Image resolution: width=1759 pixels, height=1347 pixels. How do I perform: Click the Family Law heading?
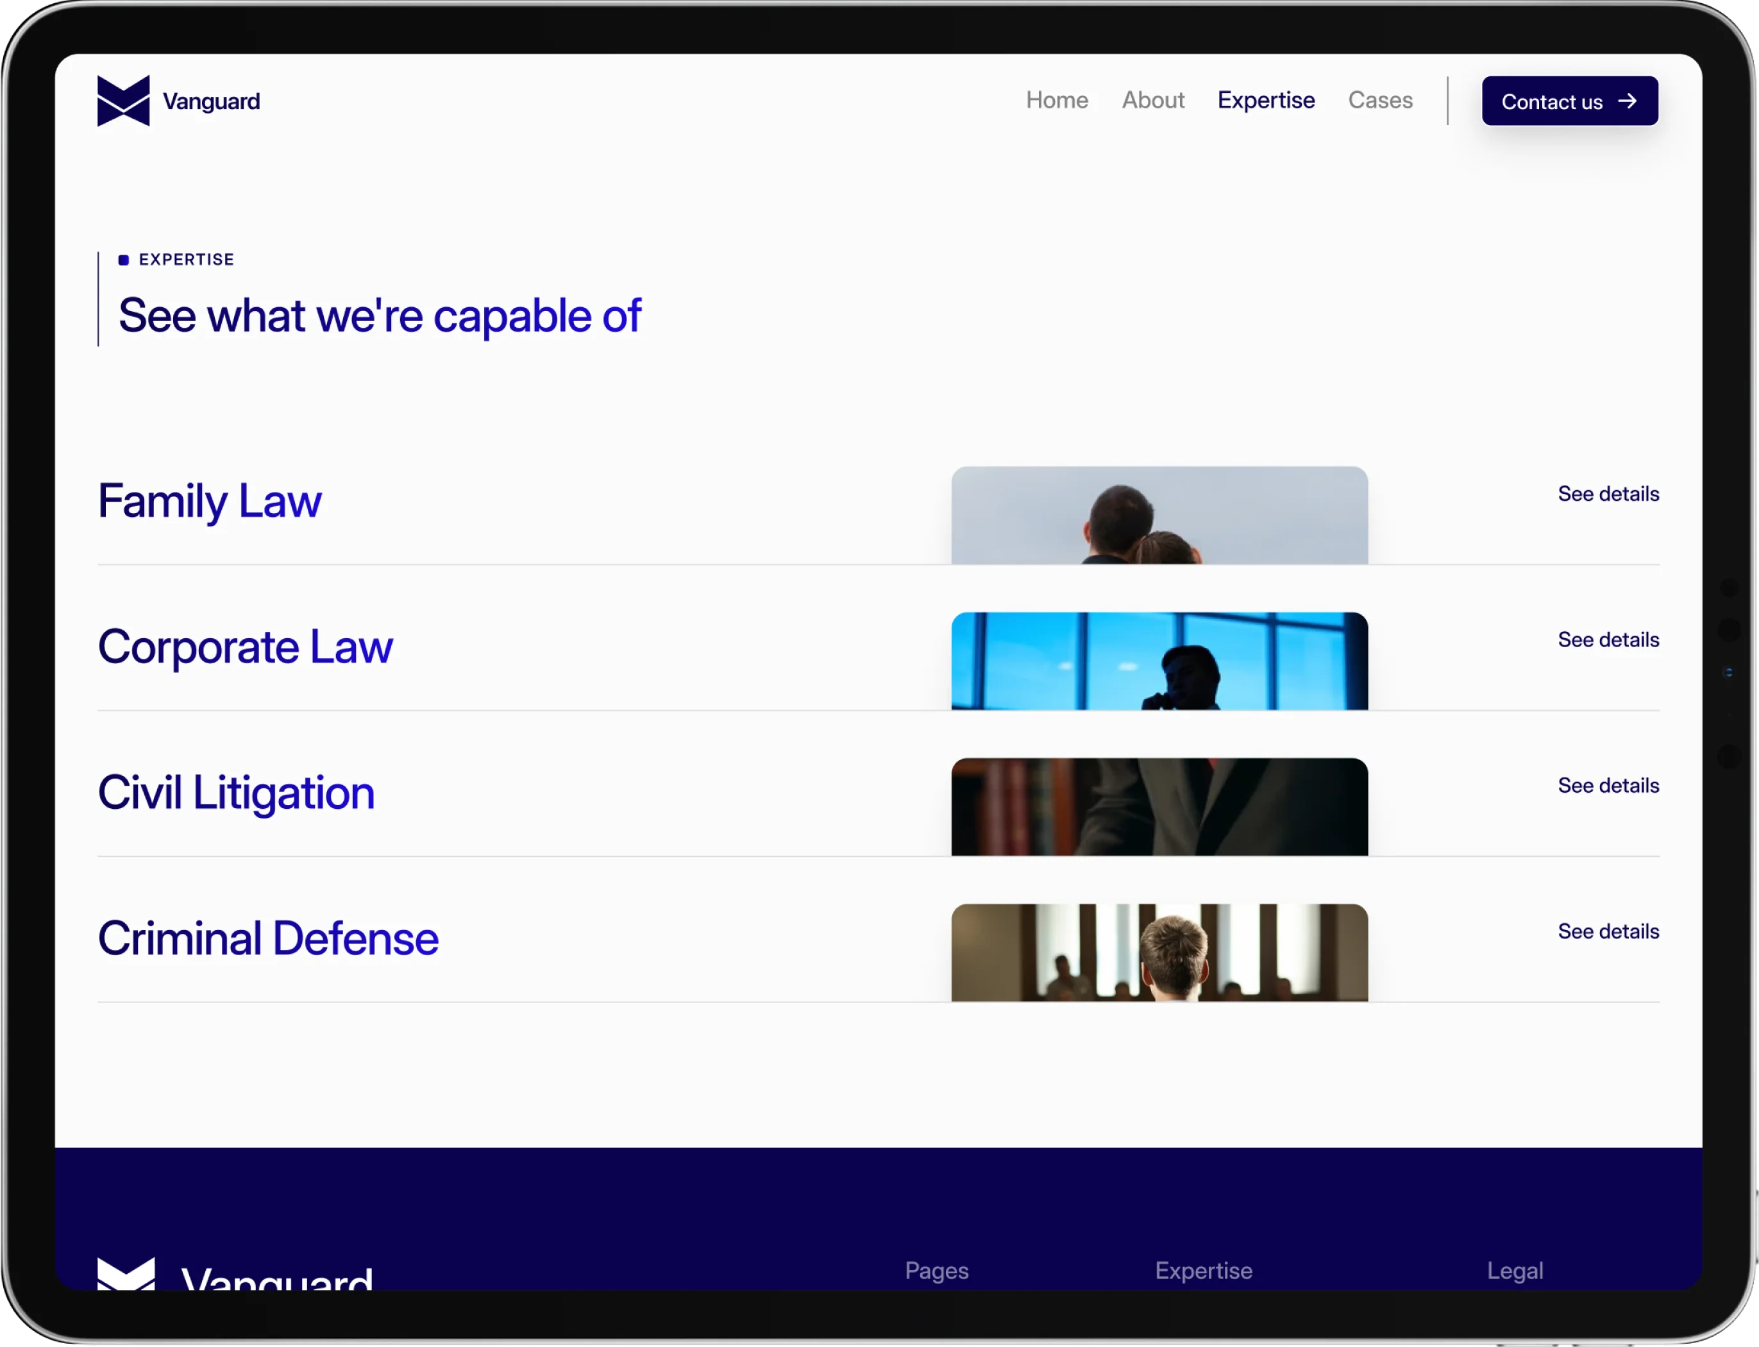click(209, 501)
